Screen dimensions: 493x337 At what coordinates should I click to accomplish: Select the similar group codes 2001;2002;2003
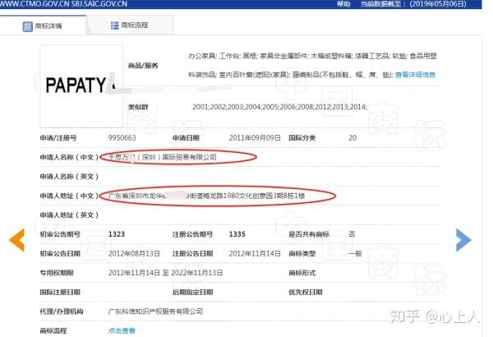pos(279,107)
